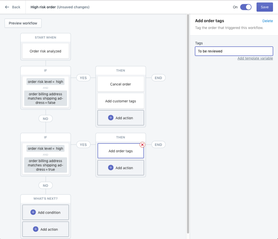Select the Order risk analyzed trigger

tap(45, 51)
